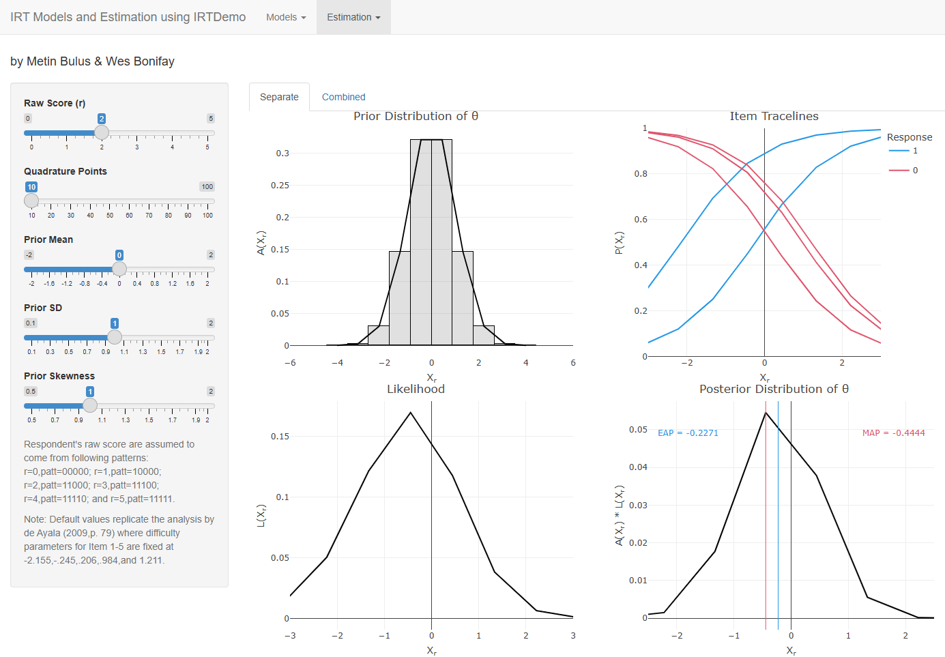Screen dimensions: 945x657
Task: Toggle Response 0 legend entry in tracelines
Action: point(903,170)
